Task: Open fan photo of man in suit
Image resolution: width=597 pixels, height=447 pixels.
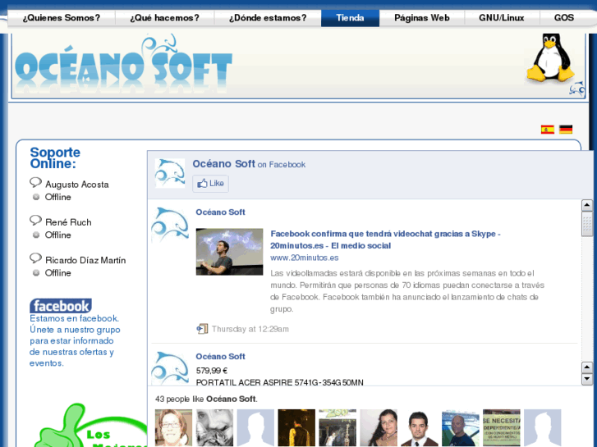Action: (420, 427)
